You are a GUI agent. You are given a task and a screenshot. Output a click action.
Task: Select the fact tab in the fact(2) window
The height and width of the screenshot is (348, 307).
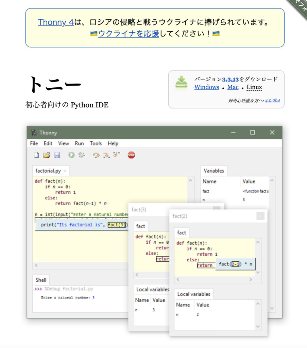(181, 232)
